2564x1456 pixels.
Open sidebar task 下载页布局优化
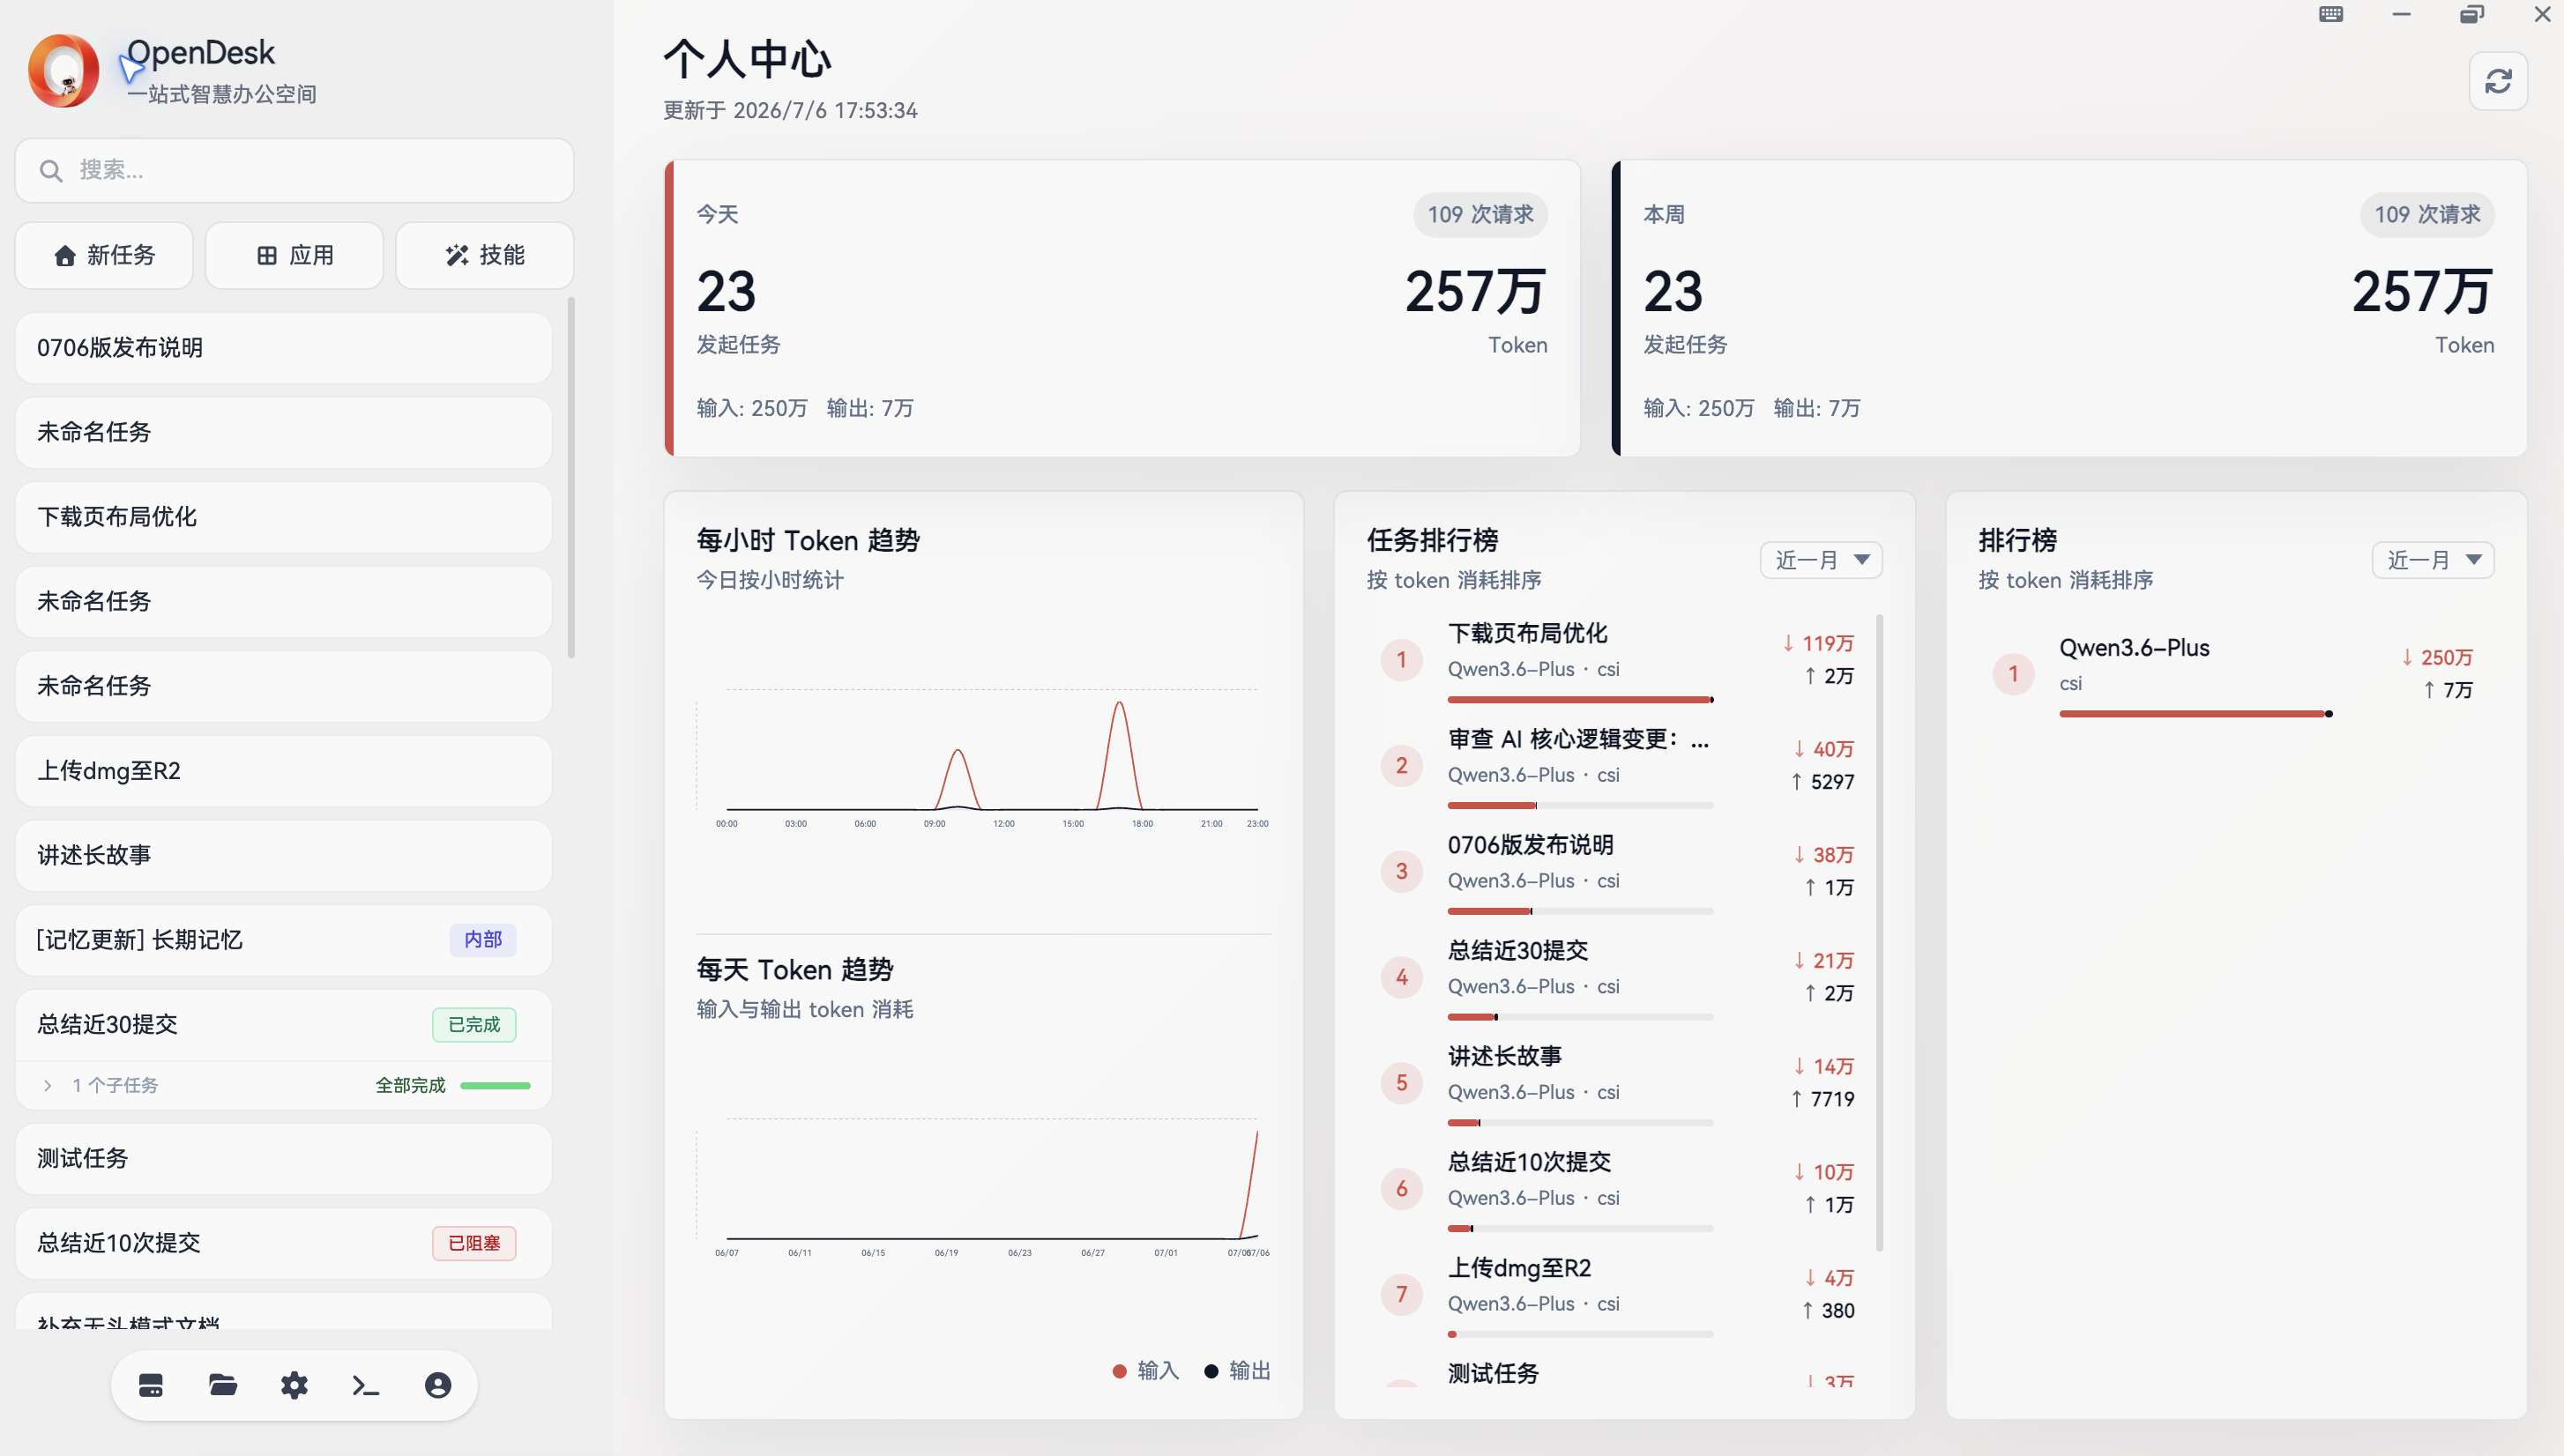tap(284, 516)
